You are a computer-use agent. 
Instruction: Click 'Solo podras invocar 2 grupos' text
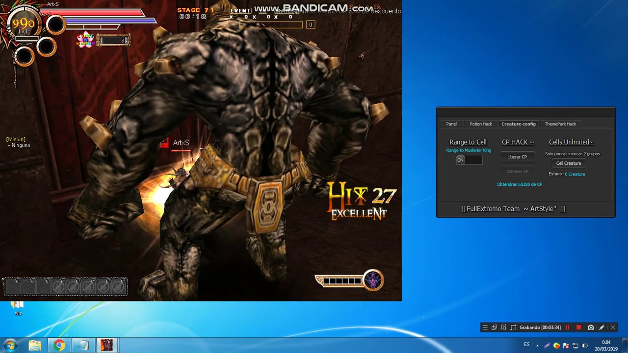tap(573, 154)
